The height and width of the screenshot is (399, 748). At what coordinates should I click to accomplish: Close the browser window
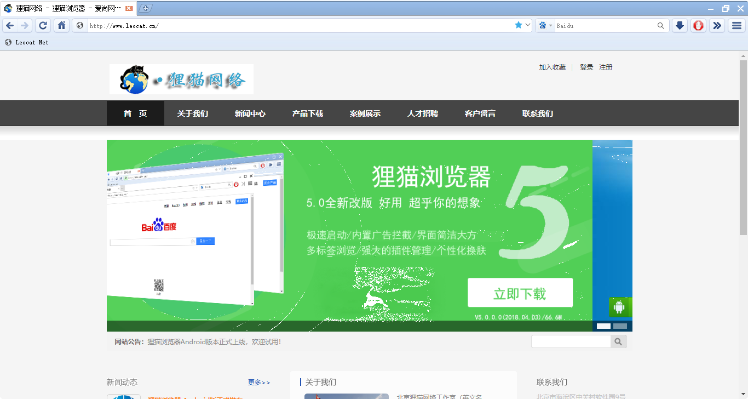(740, 8)
